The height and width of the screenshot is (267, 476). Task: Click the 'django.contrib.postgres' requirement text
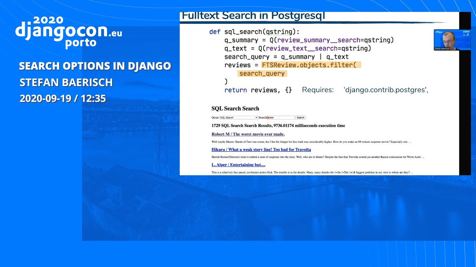[386, 90]
